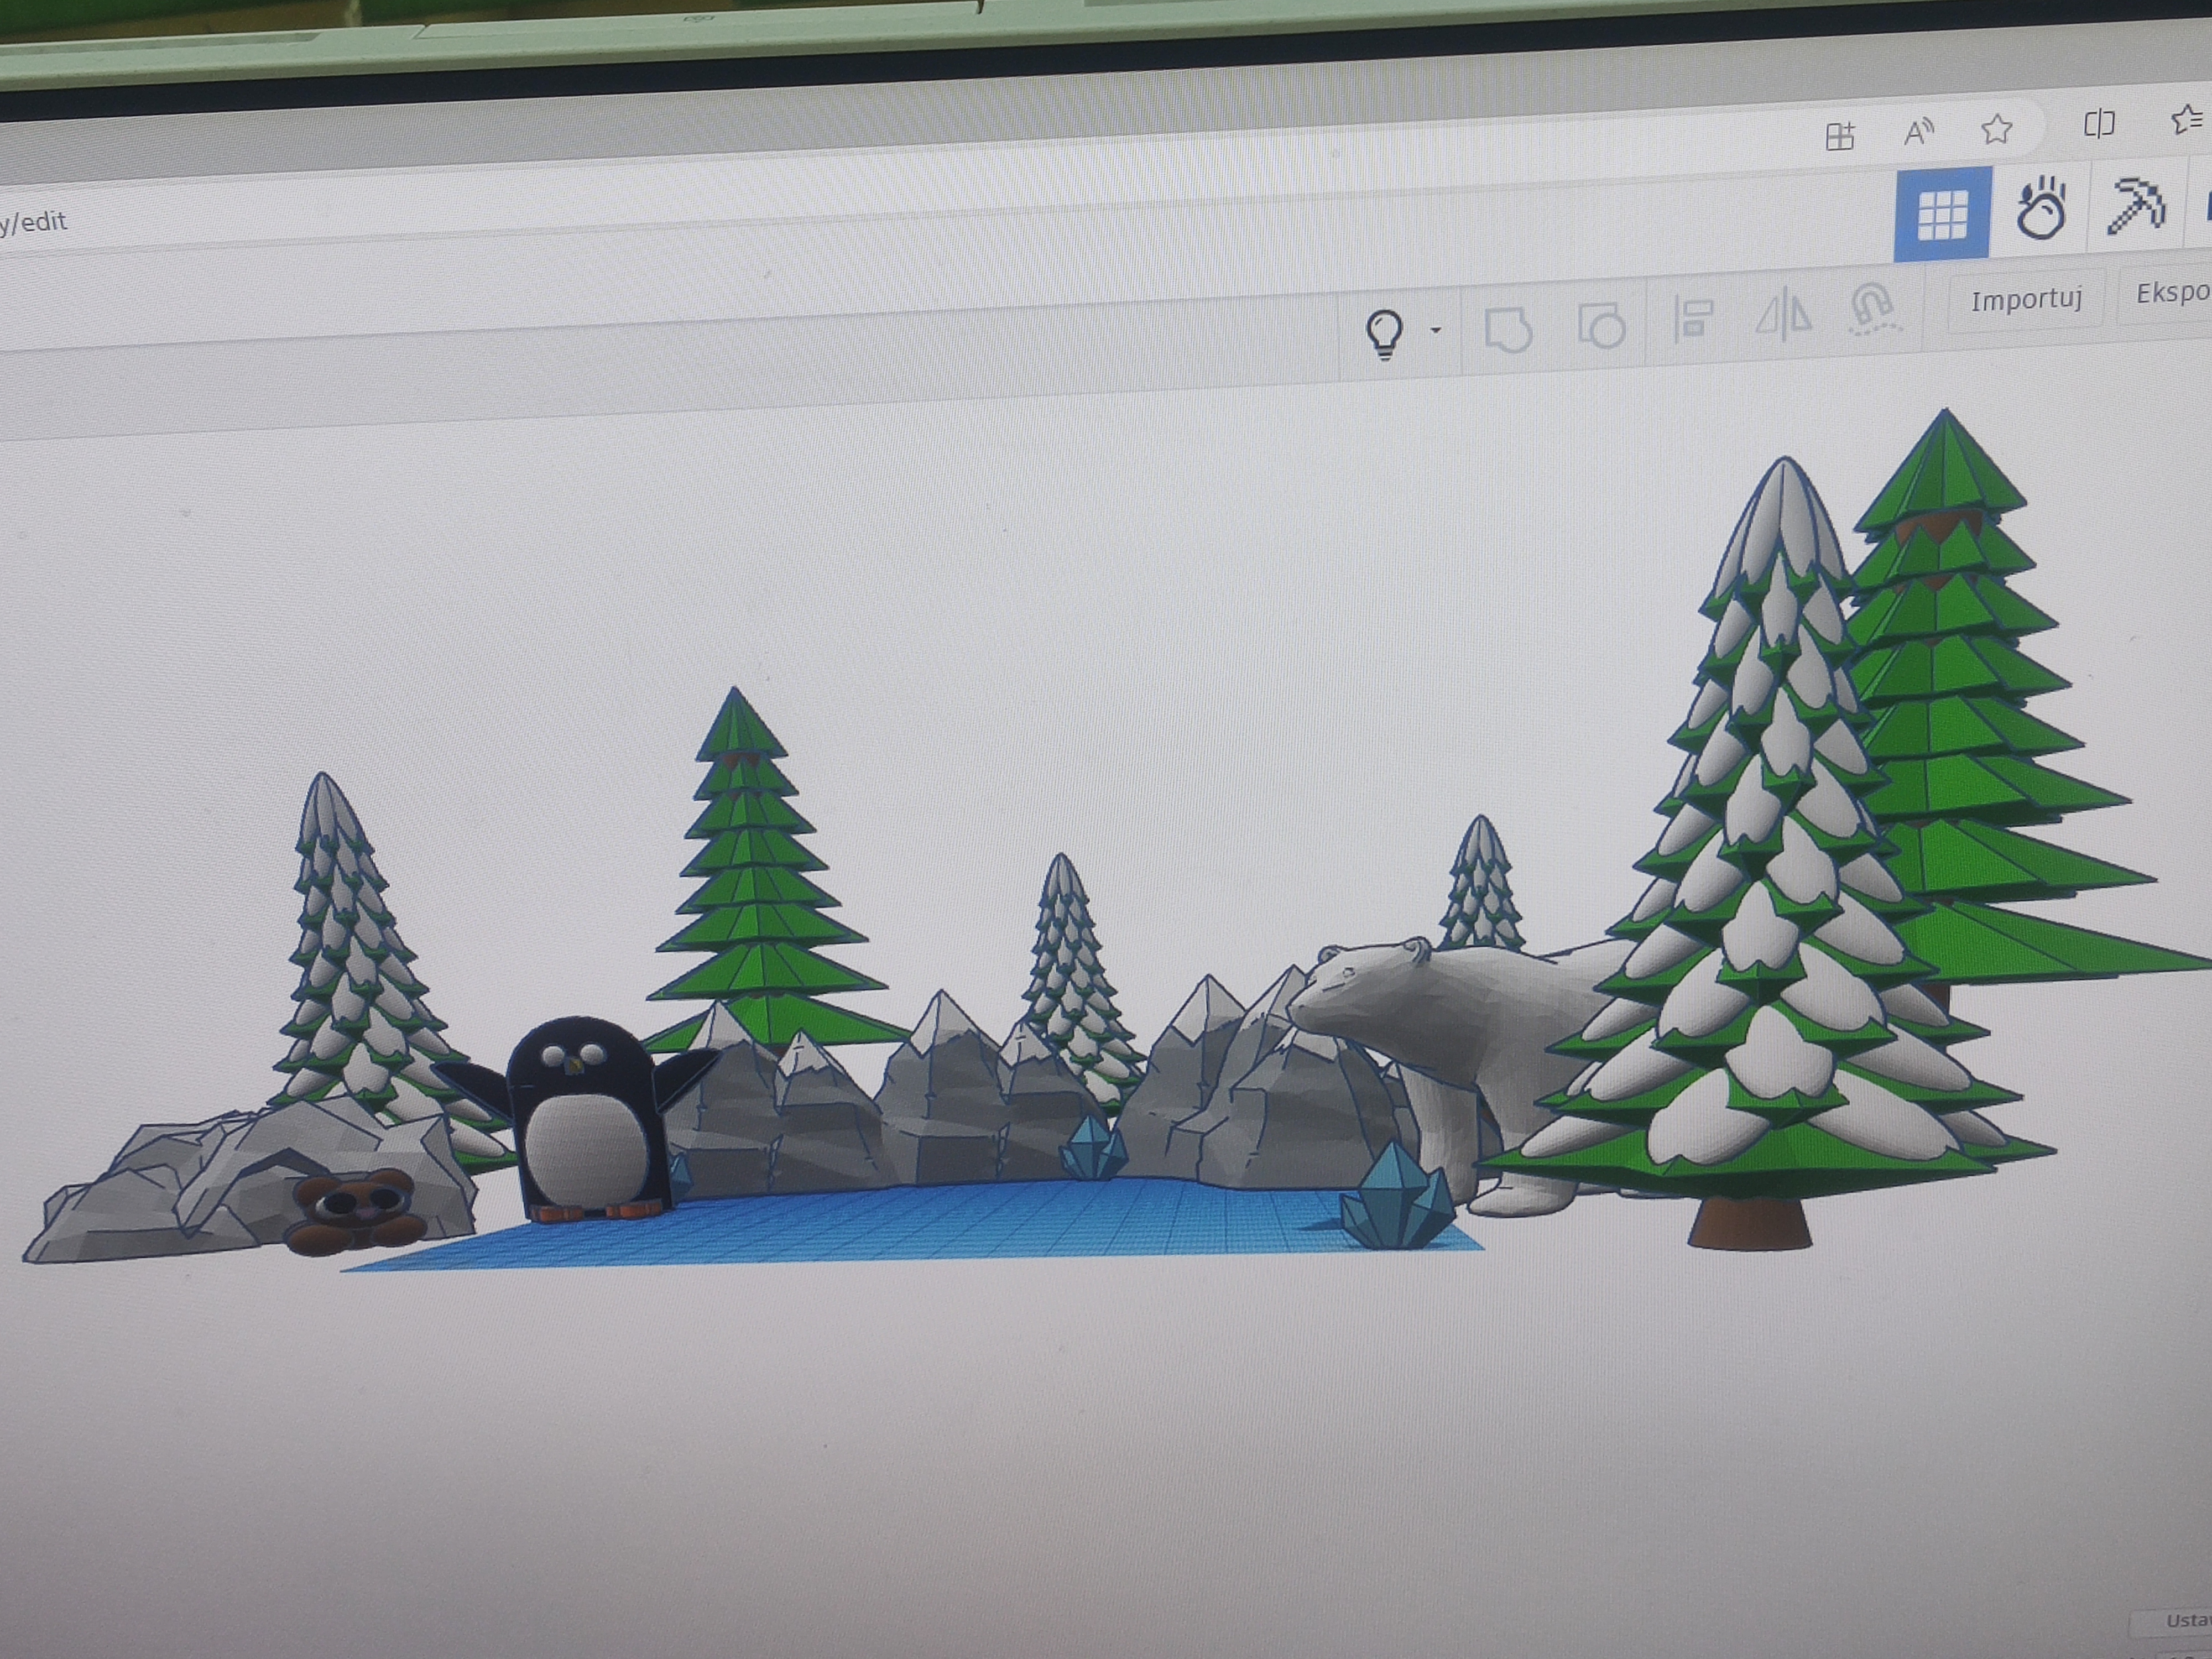
Task: Switch to 3D design grid view
Action: click(x=1943, y=215)
